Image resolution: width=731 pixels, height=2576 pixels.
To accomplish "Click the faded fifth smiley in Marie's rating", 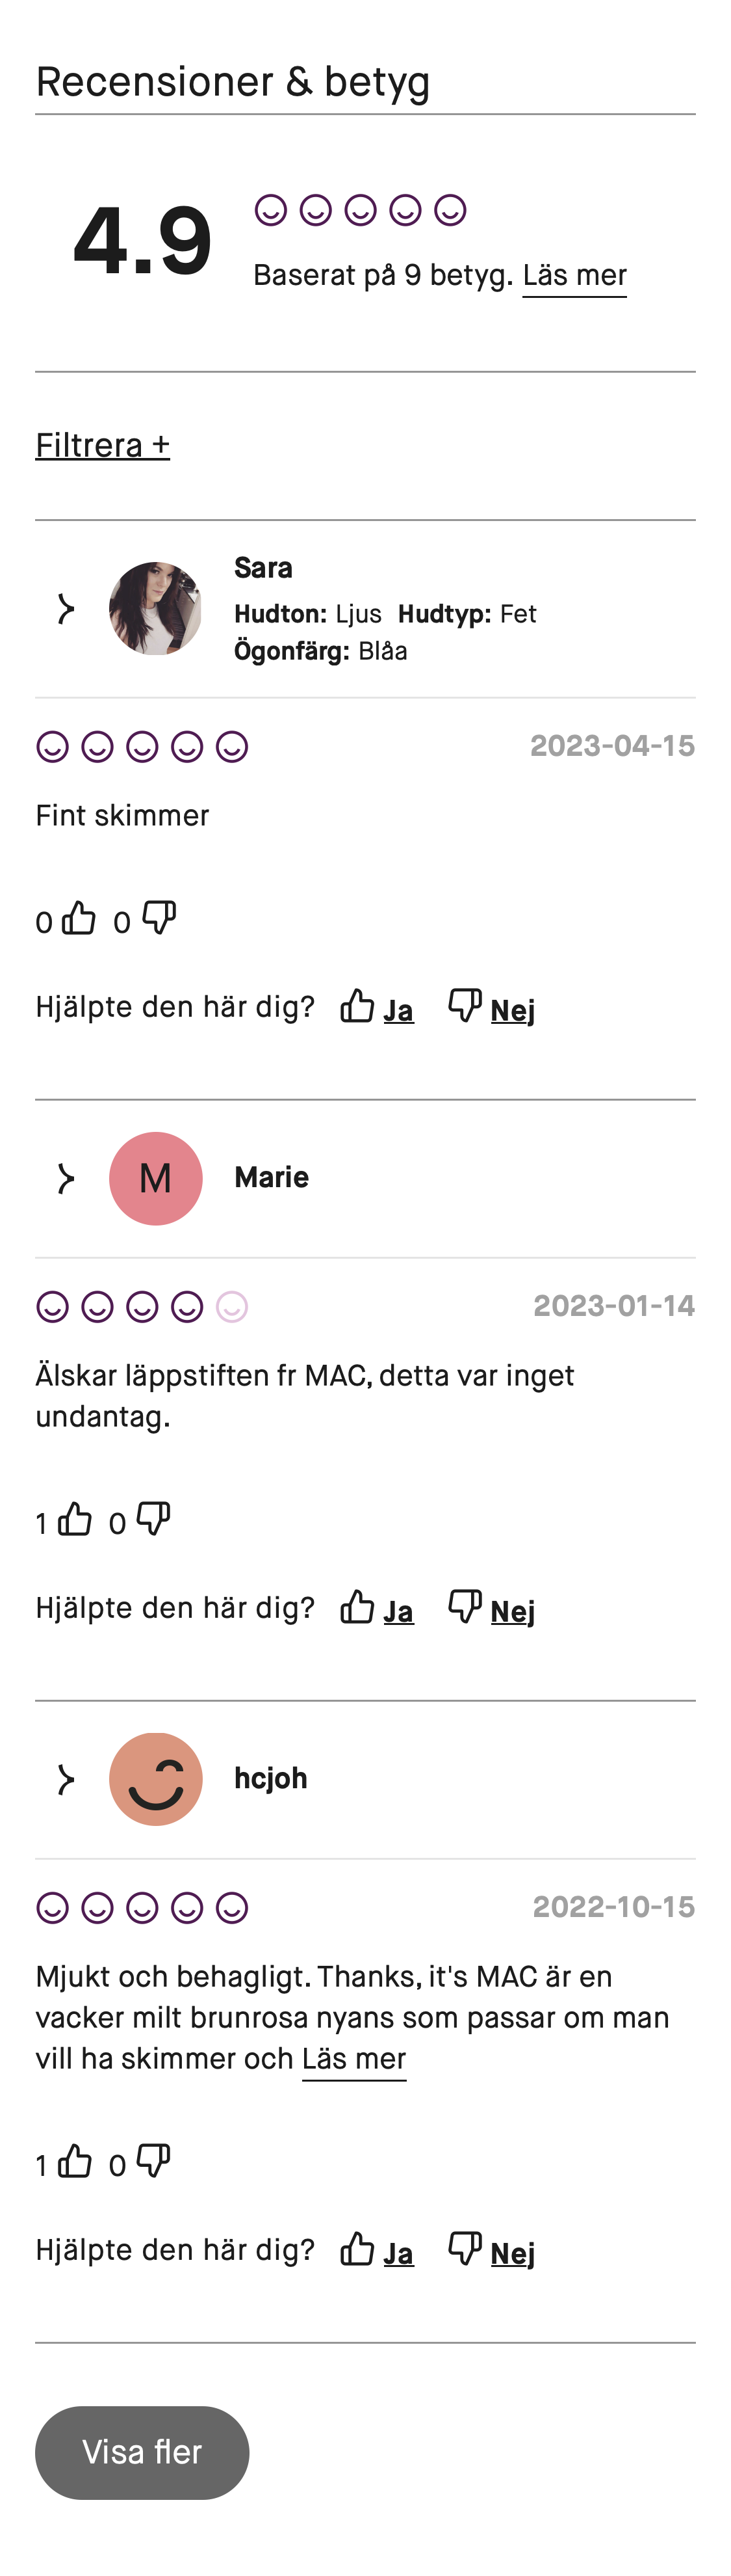I will pyautogui.click(x=231, y=1306).
